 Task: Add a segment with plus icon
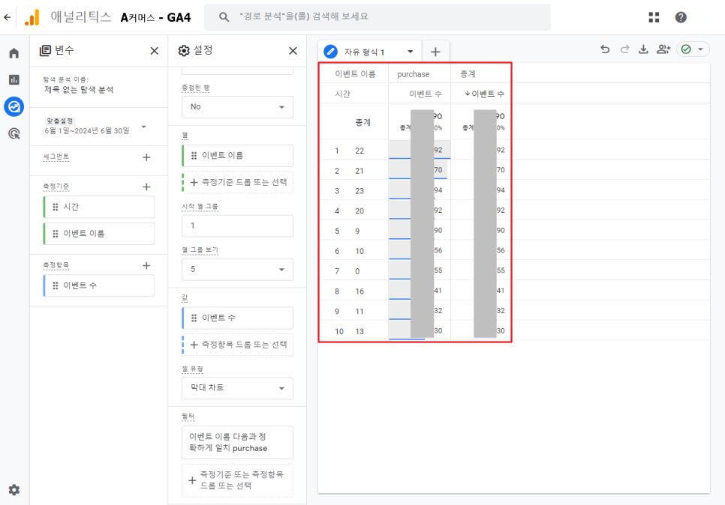pyautogui.click(x=146, y=157)
